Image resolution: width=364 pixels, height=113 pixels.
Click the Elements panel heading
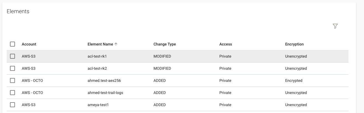tap(18, 11)
